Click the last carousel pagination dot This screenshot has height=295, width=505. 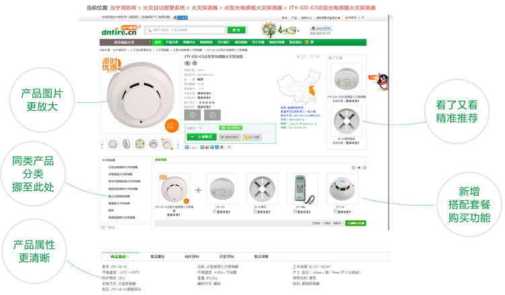(364, 167)
